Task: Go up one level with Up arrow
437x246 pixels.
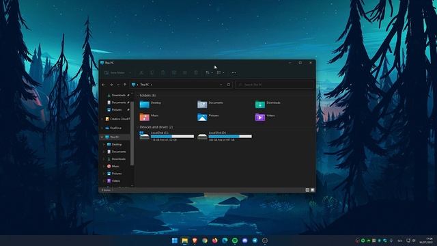Action: coord(124,85)
